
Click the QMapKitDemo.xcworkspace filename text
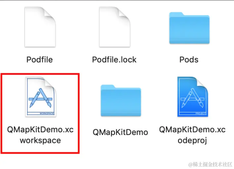pyautogui.click(x=40, y=135)
